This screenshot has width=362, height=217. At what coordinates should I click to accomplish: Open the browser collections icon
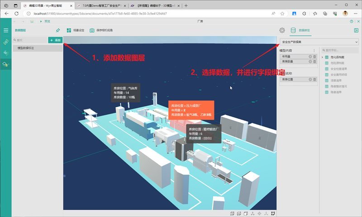pos(325,14)
